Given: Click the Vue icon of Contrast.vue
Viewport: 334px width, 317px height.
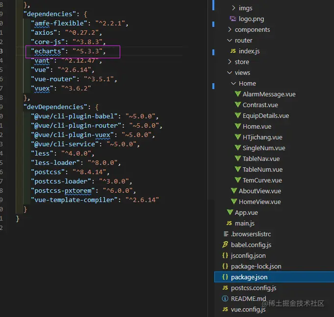Looking at the screenshot, I should pyautogui.click(x=238, y=105).
